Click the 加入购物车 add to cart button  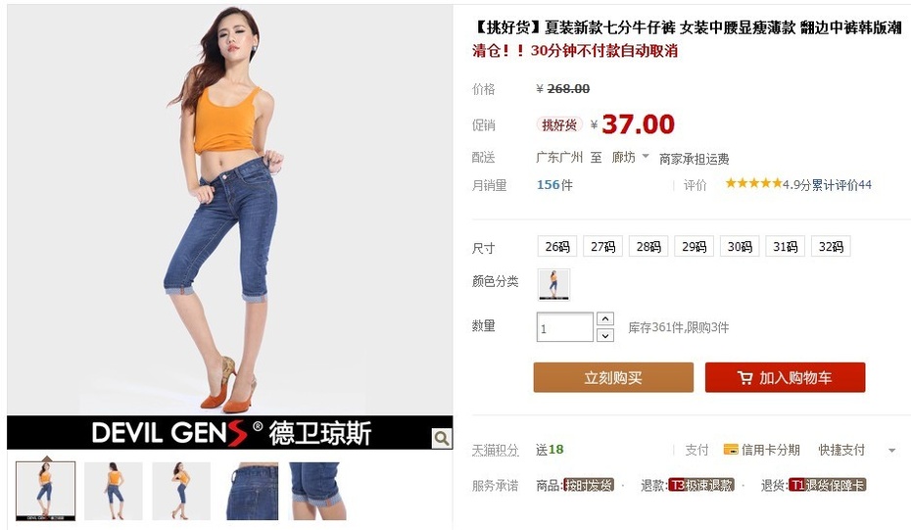(x=785, y=378)
